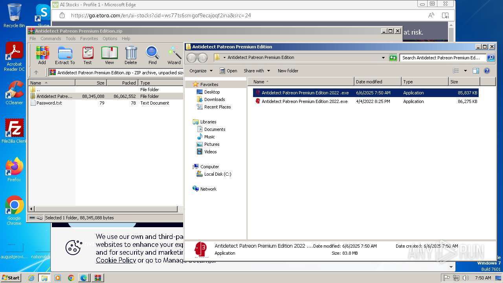Select the FileZilla Client desktop icon

(14, 131)
